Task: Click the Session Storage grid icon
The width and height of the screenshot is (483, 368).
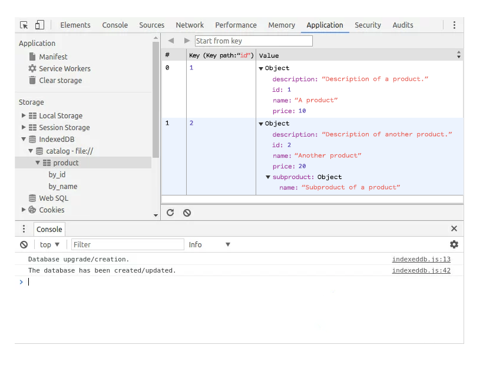Action: [32, 127]
